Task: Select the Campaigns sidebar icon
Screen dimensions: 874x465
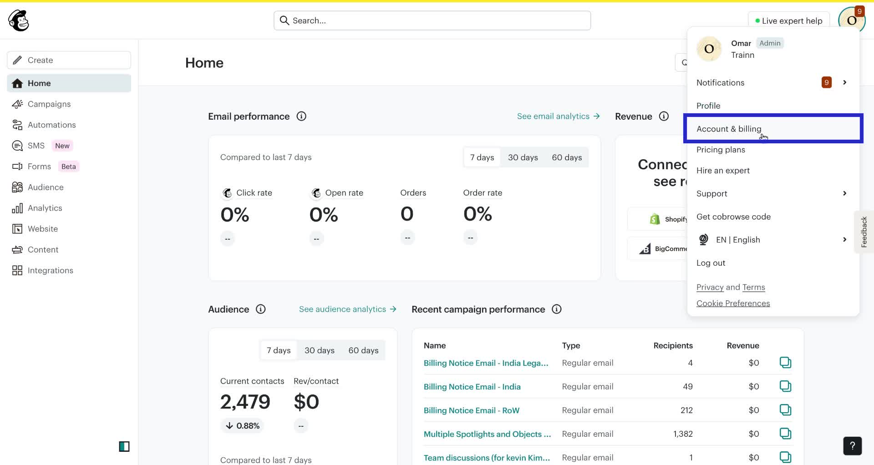Action: [17, 104]
